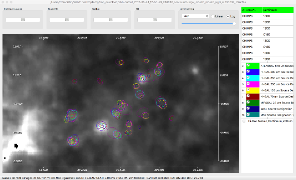Click the Bubble slider handle
Screen dimensions: 296x180
tap(111, 20)
